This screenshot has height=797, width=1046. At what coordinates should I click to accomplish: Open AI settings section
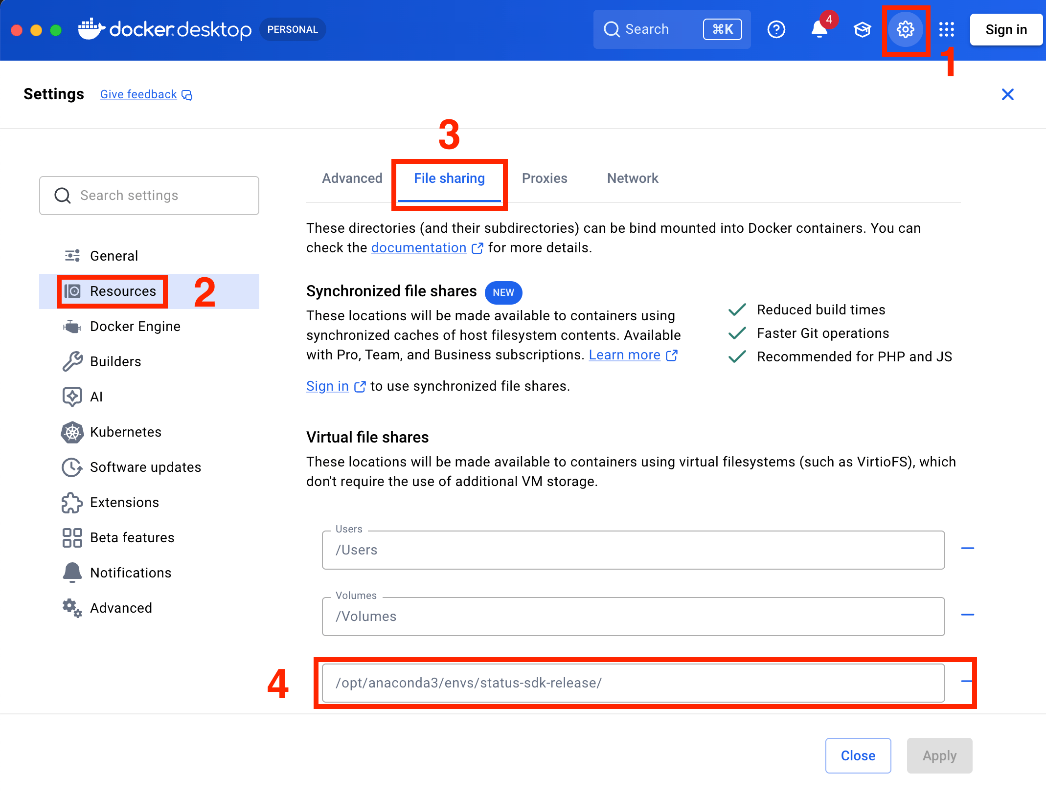point(149,397)
